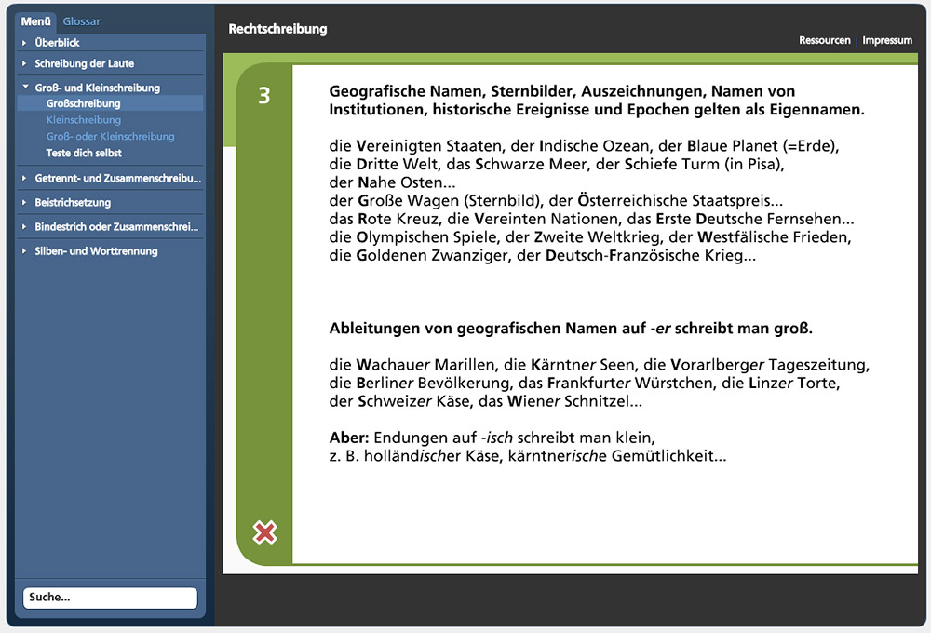
Task: Click the line 'Aber: Endungen auf -isch'
Action: [x=492, y=438]
